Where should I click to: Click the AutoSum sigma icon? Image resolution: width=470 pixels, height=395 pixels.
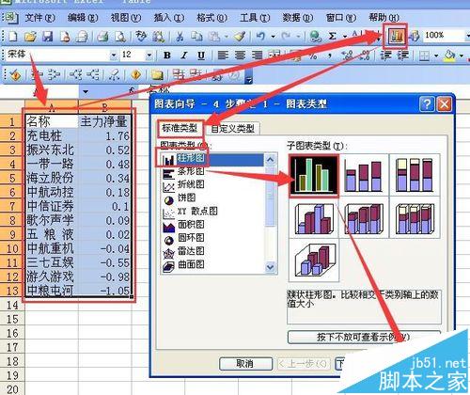(x=333, y=37)
